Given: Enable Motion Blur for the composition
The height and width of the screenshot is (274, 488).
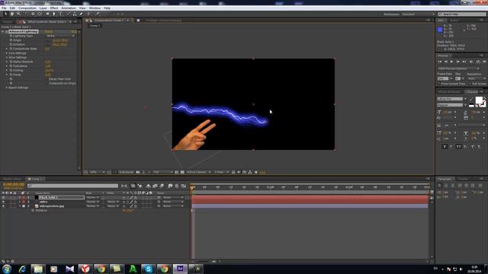Looking at the screenshot, I should click(162, 186).
